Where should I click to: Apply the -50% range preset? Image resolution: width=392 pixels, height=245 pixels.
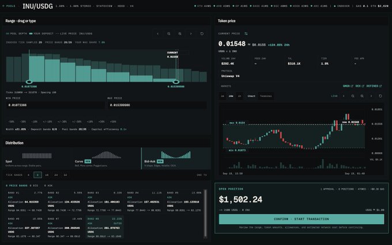(12, 122)
